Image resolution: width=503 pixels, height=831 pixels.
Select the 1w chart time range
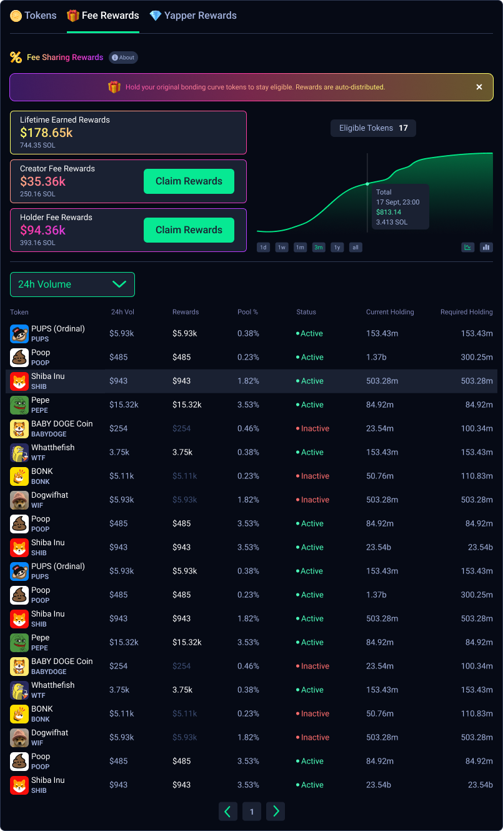[282, 247]
